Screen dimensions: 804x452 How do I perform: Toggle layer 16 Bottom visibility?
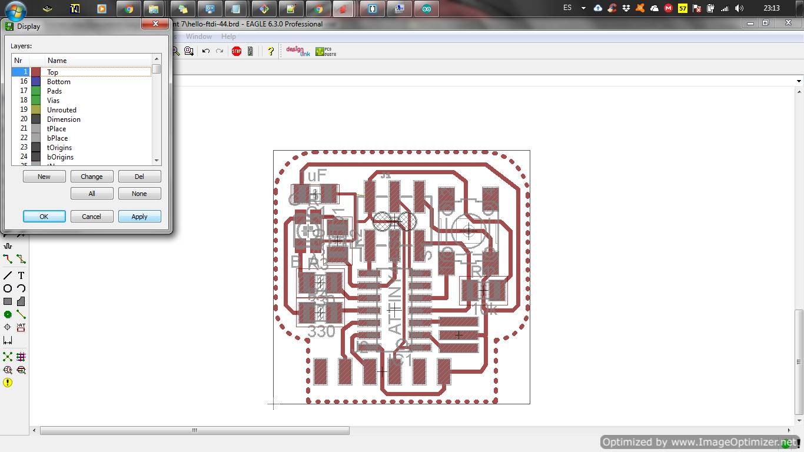81,81
